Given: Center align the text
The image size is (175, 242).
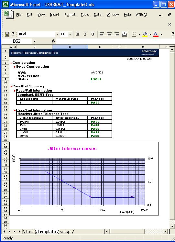Looking at the screenshot, I should tap(109, 34).
